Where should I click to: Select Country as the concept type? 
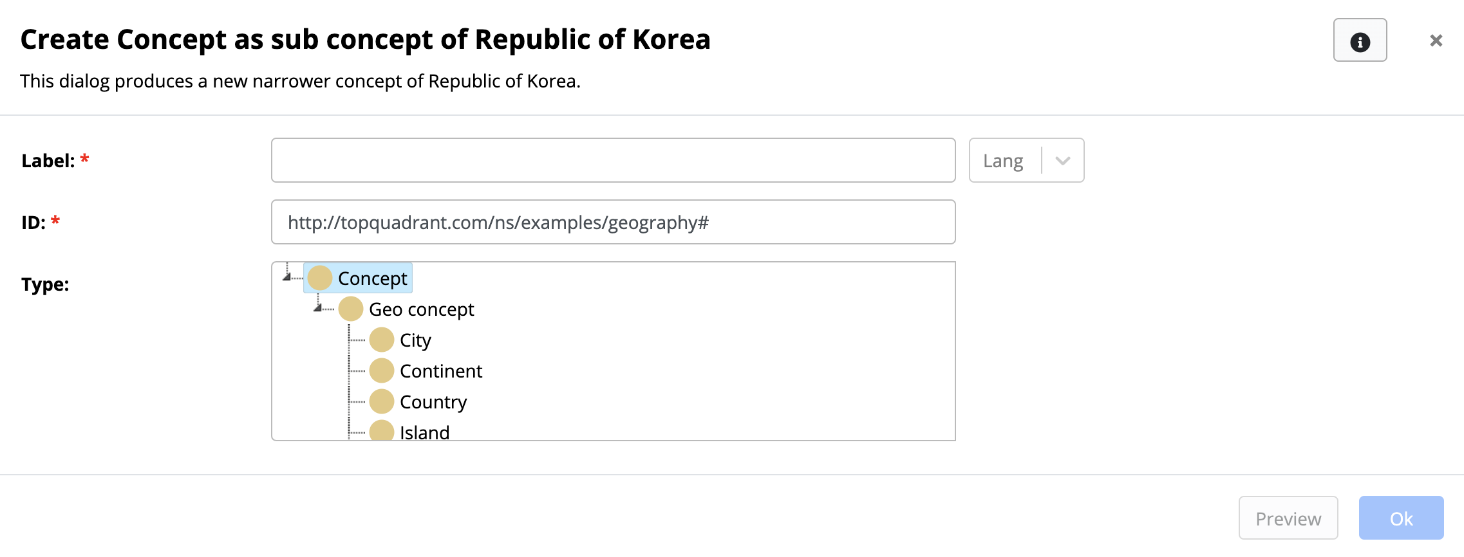(x=433, y=401)
